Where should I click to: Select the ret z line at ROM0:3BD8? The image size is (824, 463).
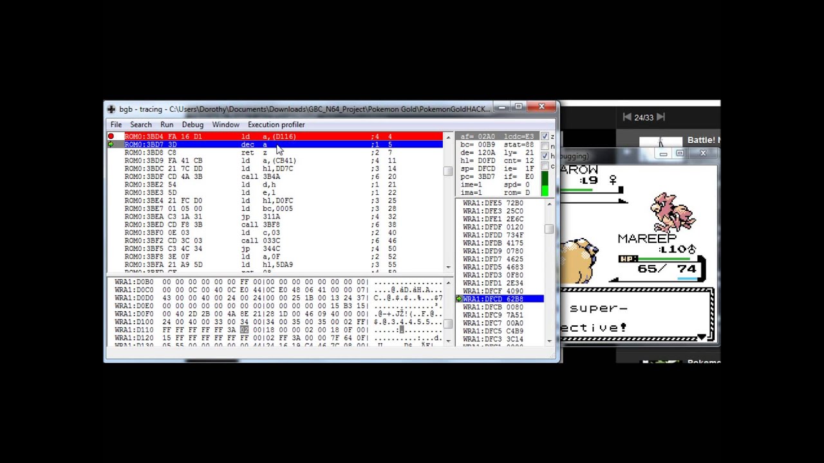point(283,152)
